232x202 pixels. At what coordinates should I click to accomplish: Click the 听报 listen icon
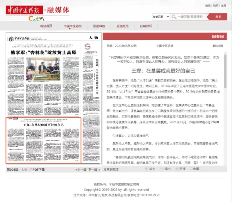[x=176, y=169]
